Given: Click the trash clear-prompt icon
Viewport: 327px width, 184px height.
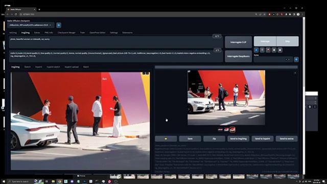Looking at the screenshot, I should 262,50.
